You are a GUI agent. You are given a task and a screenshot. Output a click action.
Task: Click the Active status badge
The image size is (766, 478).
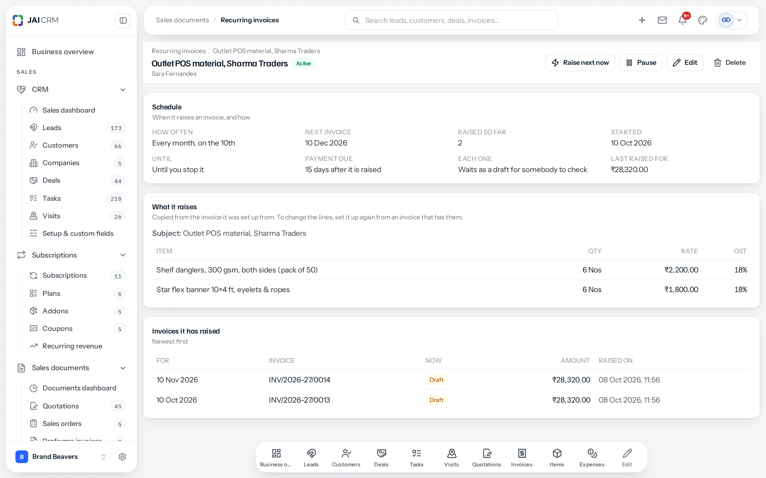coord(303,63)
